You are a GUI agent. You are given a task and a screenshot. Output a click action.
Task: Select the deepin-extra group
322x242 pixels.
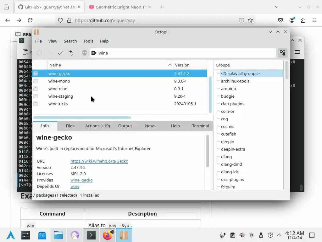233,149
